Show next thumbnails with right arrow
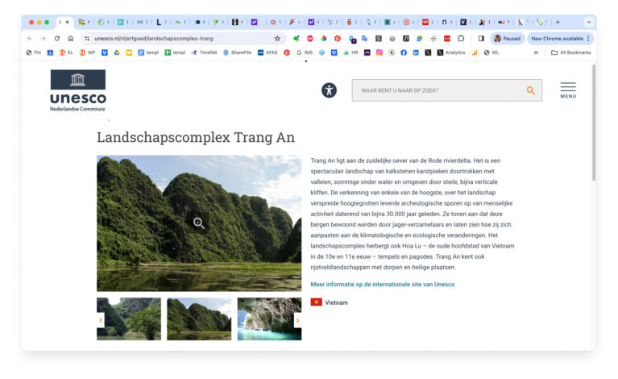618x379 pixels. point(297,320)
